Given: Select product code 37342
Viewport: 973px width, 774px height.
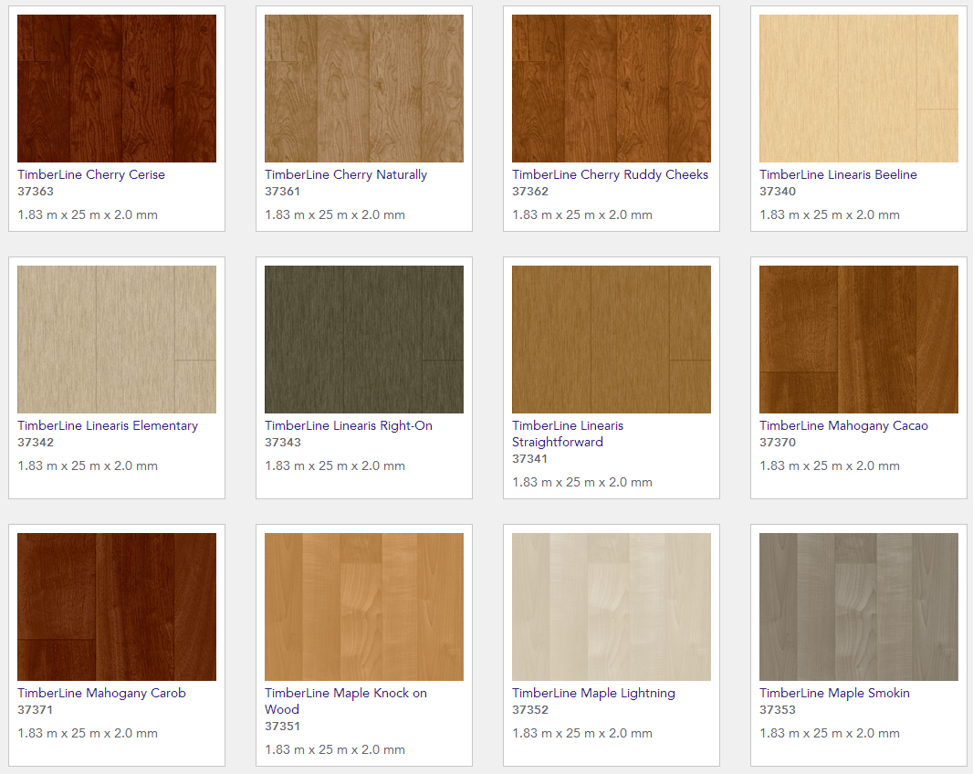Looking at the screenshot, I should pyautogui.click(x=36, y=442).
